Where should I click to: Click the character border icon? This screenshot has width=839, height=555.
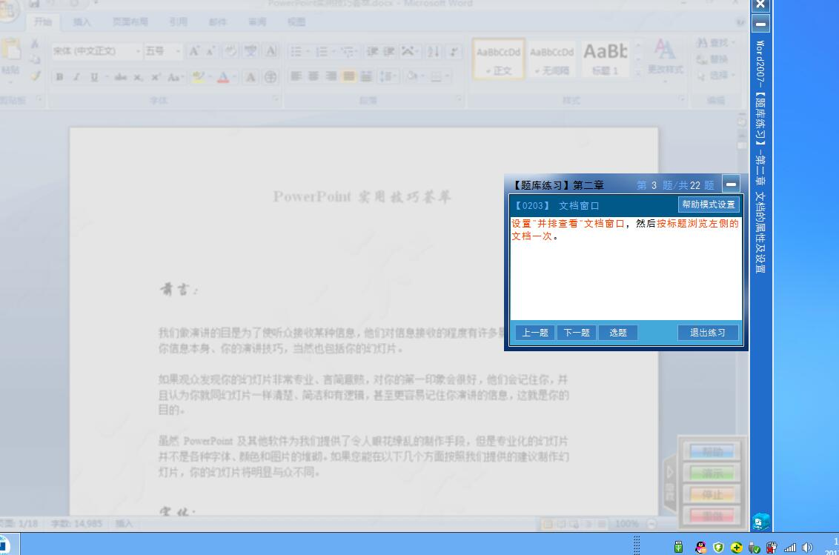271,51
